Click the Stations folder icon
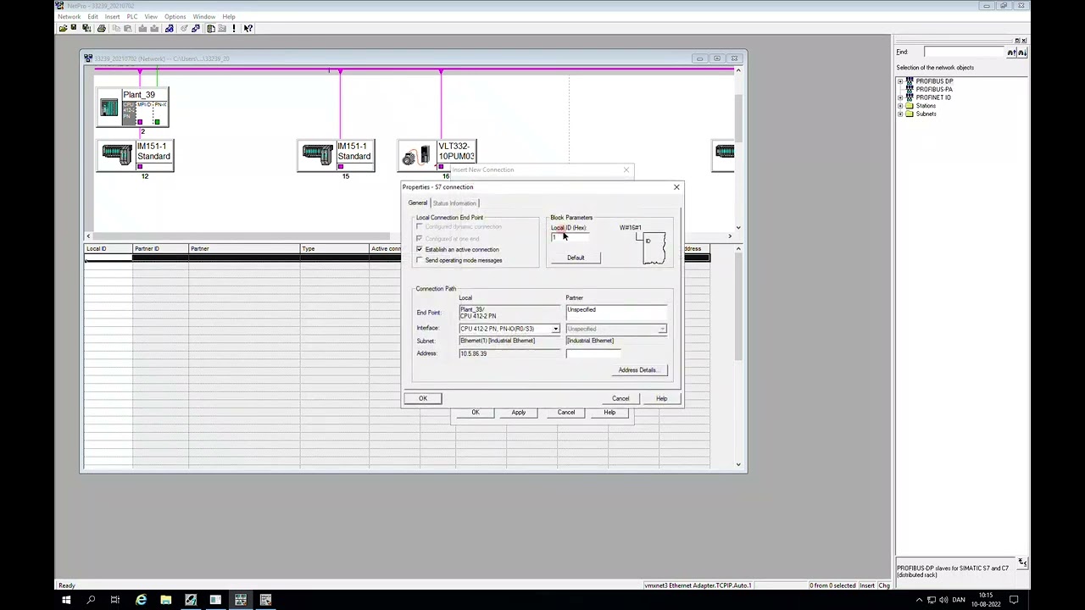1085x610 pixels. coord(910,106)
